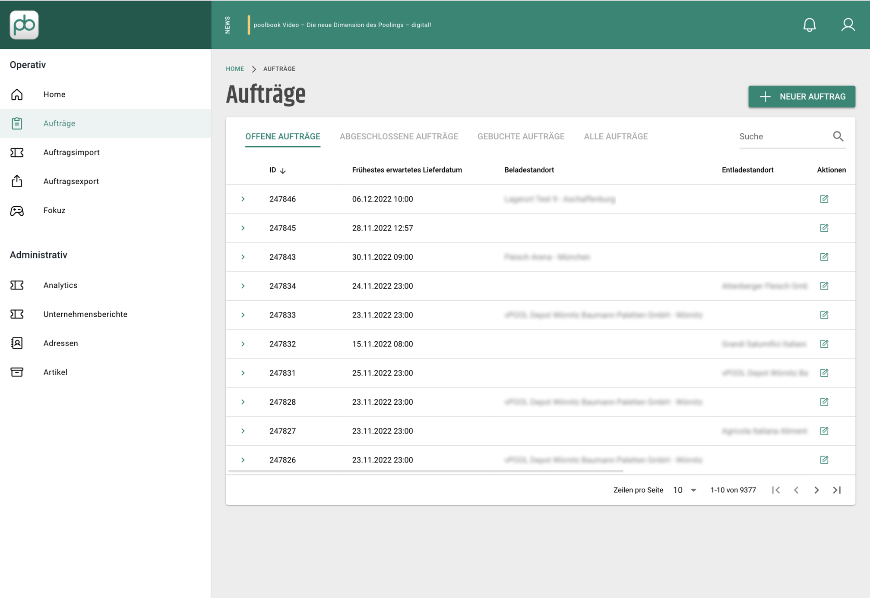This screenshot has height=598, width=870.
Task: Click the horizontal table scrollbar
Action: [x=425, y=471]
